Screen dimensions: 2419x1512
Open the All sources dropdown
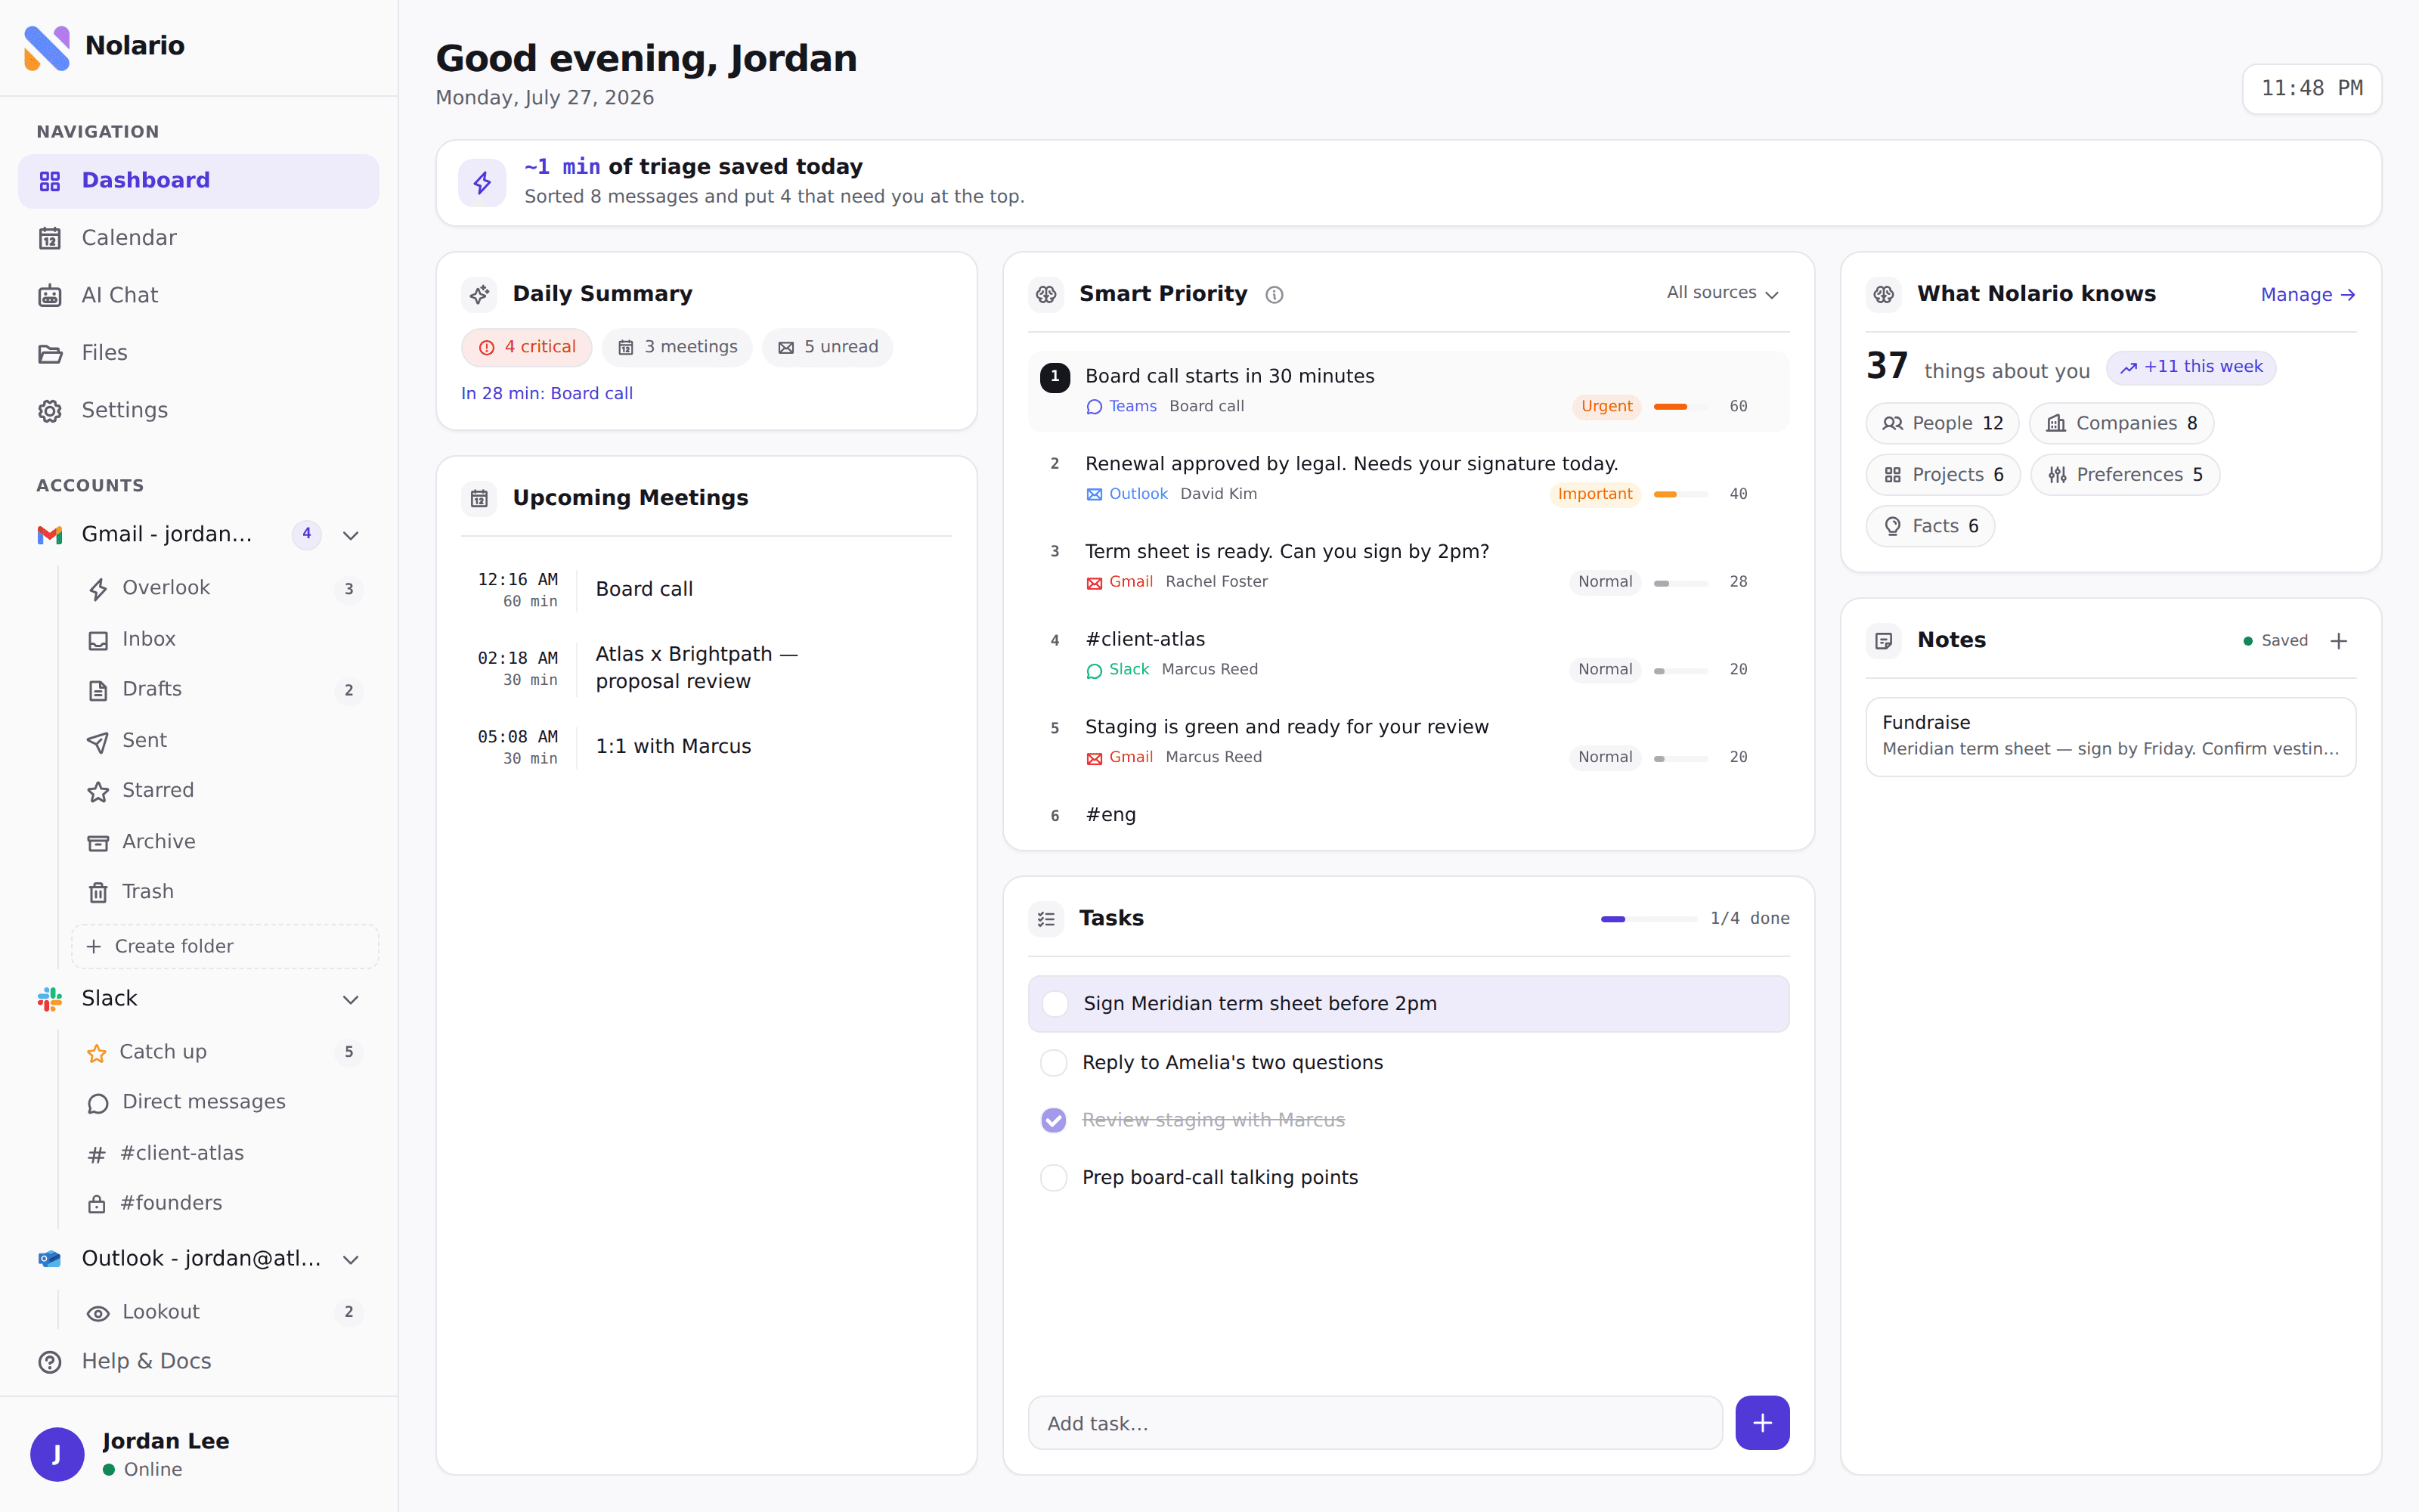[1722, 293]
